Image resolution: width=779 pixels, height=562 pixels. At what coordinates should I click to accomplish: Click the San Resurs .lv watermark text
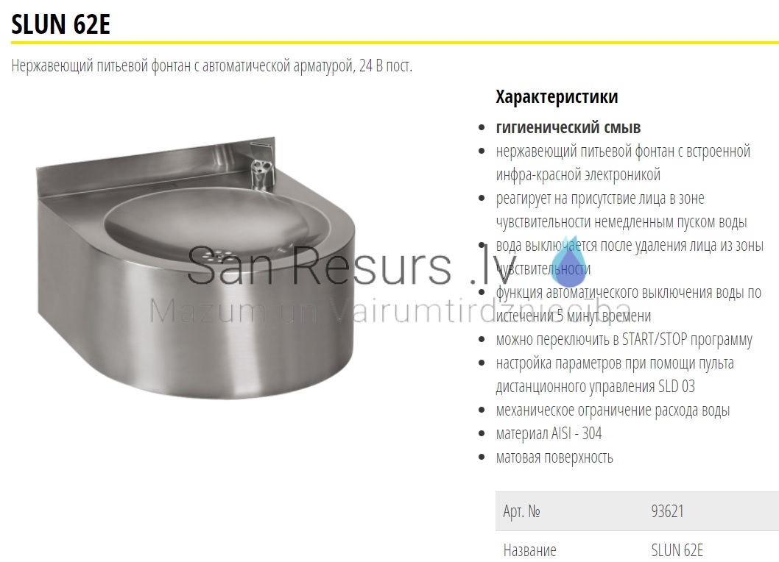point(351,266)
